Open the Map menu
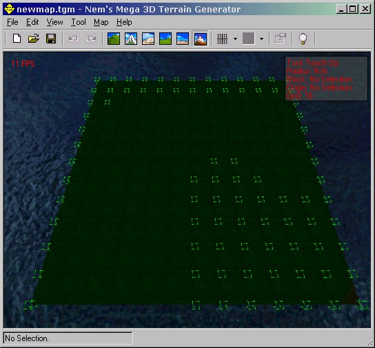375x348 pixels. point(101,22)
